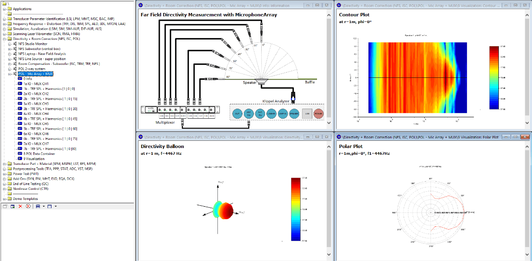Screen dimensions: 532x261
Task: Click the Information window scroll down arrow
Action: click(x=329, y=123)
